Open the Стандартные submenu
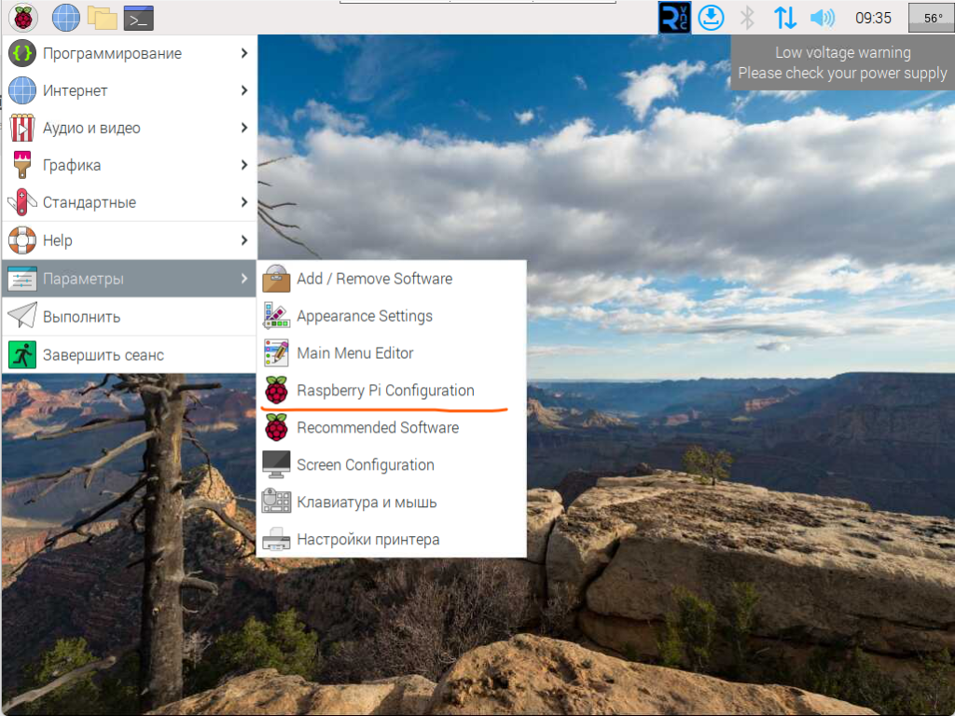 [x=129, y=202]
